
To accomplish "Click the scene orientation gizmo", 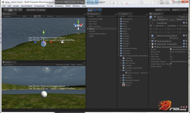I will click(x=78, y=25).
